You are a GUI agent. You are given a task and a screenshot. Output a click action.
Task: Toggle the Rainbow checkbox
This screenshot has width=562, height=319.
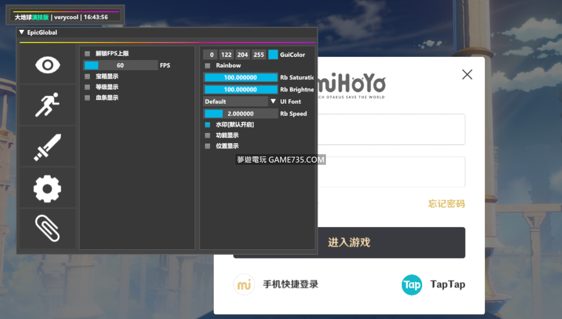207,66
